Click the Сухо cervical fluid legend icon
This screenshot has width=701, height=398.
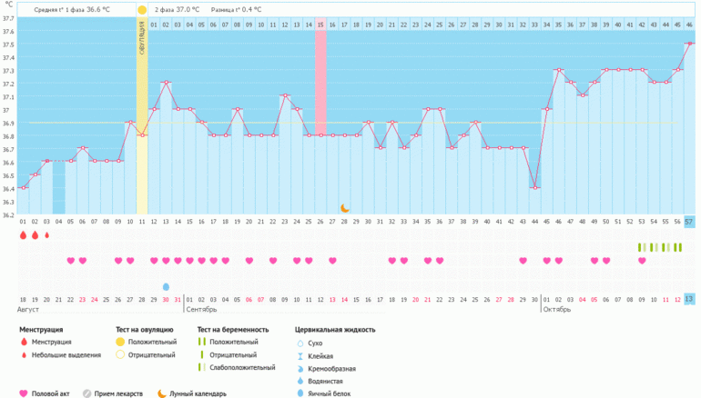pyautogui.click(x=301, y=343)
